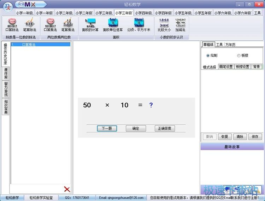
Task: Open the 笔算除法 written division exercise
Action: pos(30,25)
